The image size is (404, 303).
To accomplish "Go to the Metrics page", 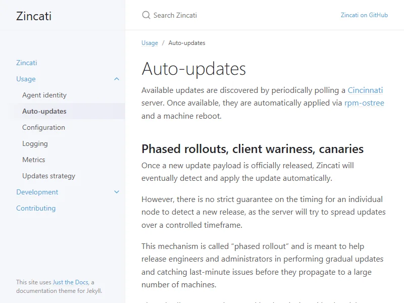I will point(34,160).
